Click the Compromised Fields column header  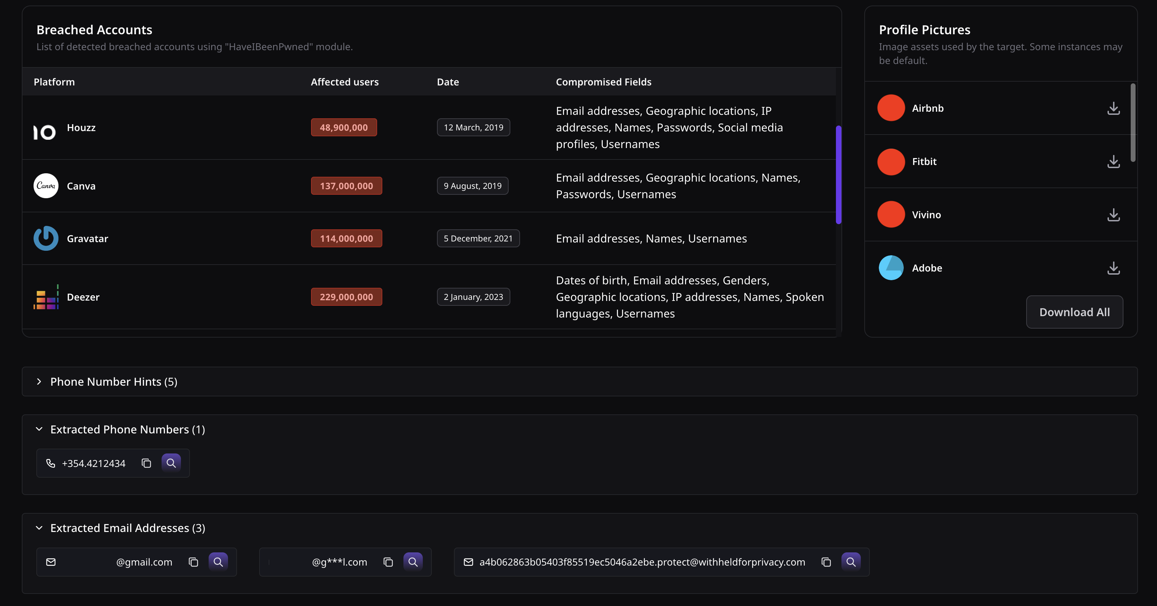pyautogui.click(x=603, y=82)
